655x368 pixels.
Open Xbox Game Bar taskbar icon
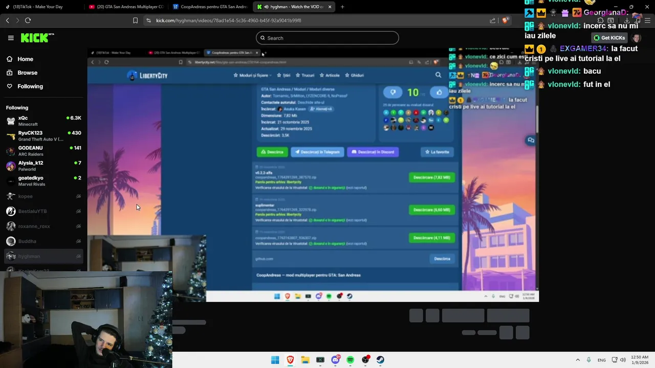(320, 360)
